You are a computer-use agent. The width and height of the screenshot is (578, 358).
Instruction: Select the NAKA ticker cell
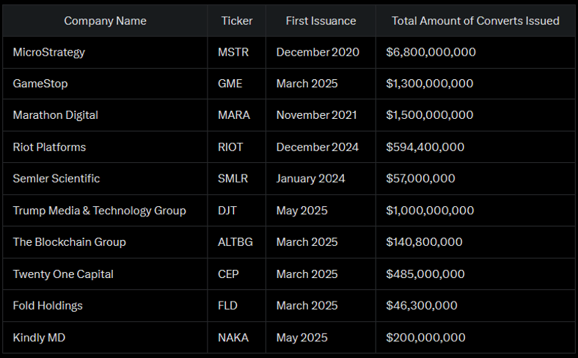[233, 337]
